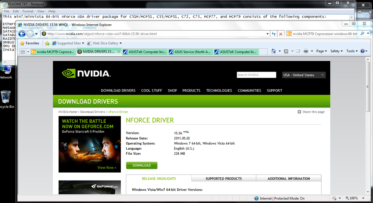
Task: Click the browser search box field
Action: tap(325, 34)
